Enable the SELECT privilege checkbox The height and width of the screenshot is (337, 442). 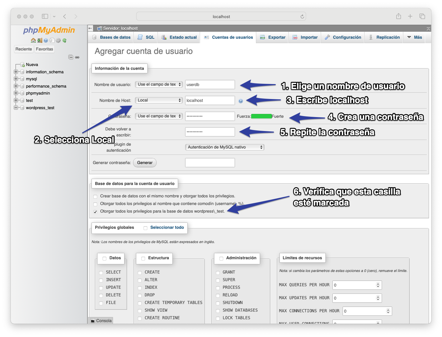101,273
